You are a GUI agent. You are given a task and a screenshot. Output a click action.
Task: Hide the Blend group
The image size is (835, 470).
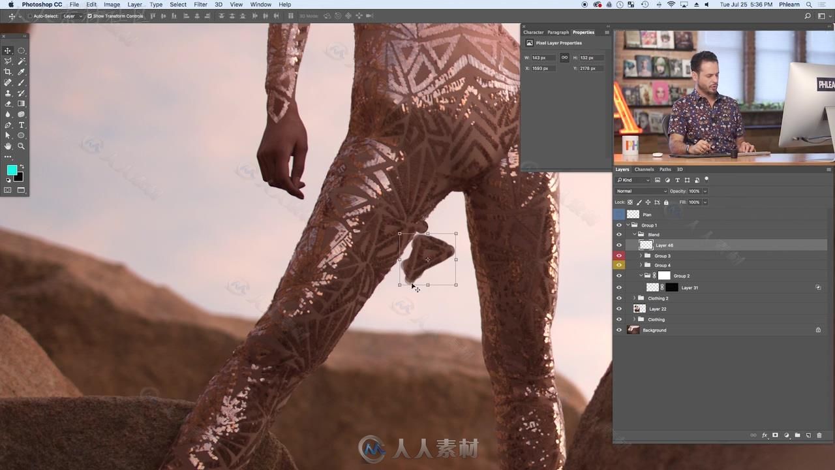(x=619, y=234)
